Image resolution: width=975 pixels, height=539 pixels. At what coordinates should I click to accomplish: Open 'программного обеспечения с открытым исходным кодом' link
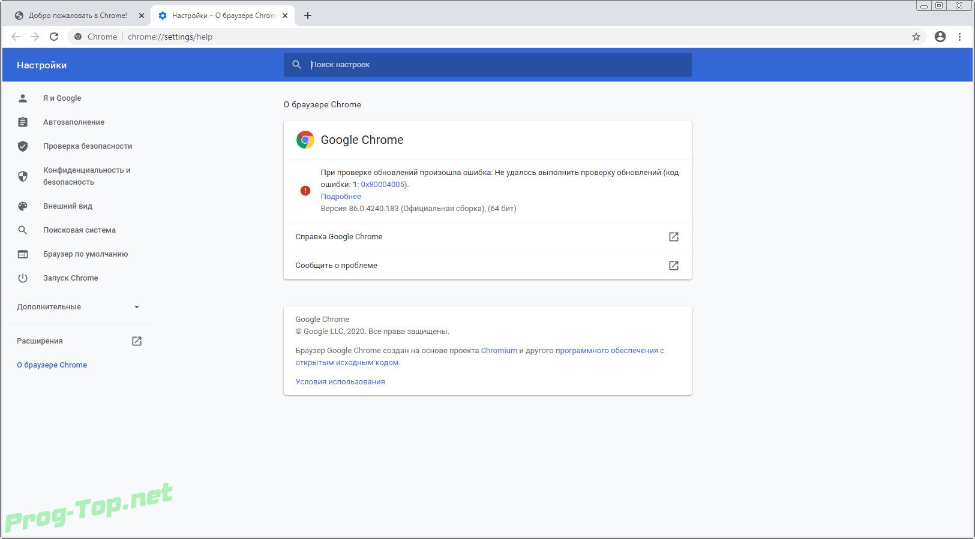pos(610,350)
